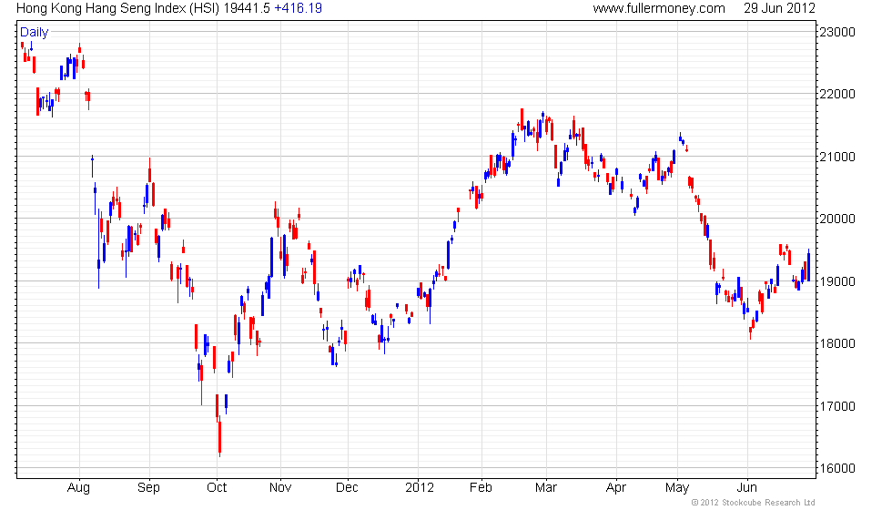Image resolution: width=892 pixels, height=510 pixels.
Task: Click the 19000 price axis label
Action: point(837,281)
